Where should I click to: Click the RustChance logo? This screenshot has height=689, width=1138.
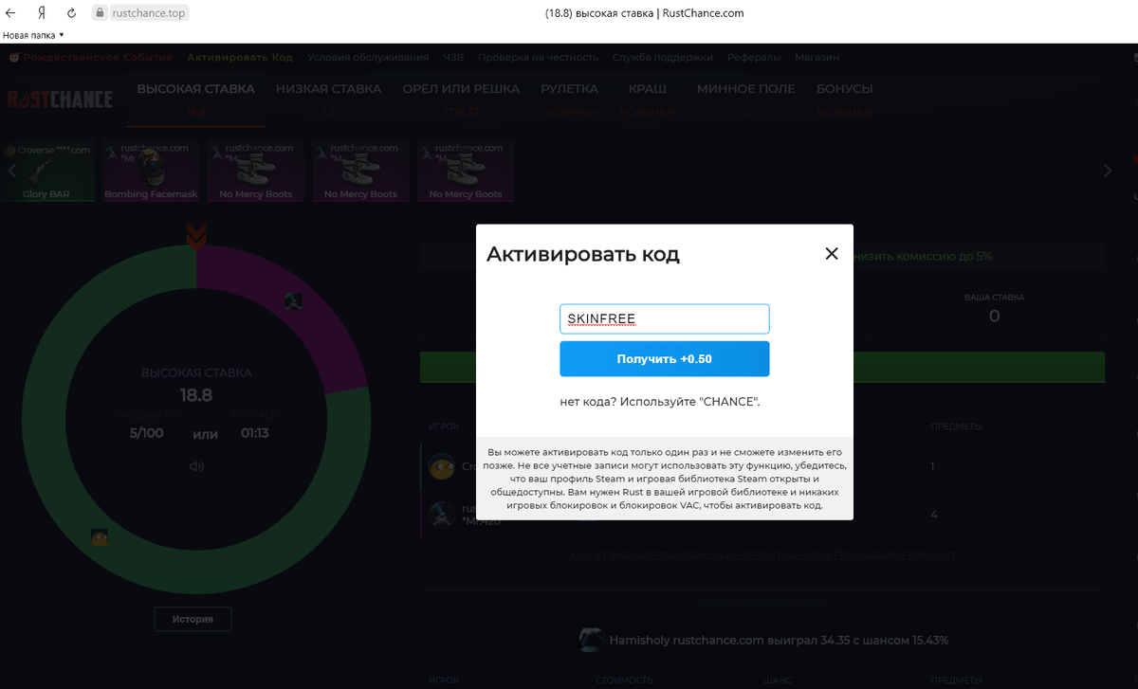[x=61, y=100]
